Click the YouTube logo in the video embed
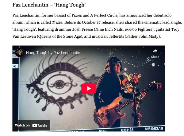Image resolution: width=184 pixels, height=136 pixels. [x=40, y=126]
